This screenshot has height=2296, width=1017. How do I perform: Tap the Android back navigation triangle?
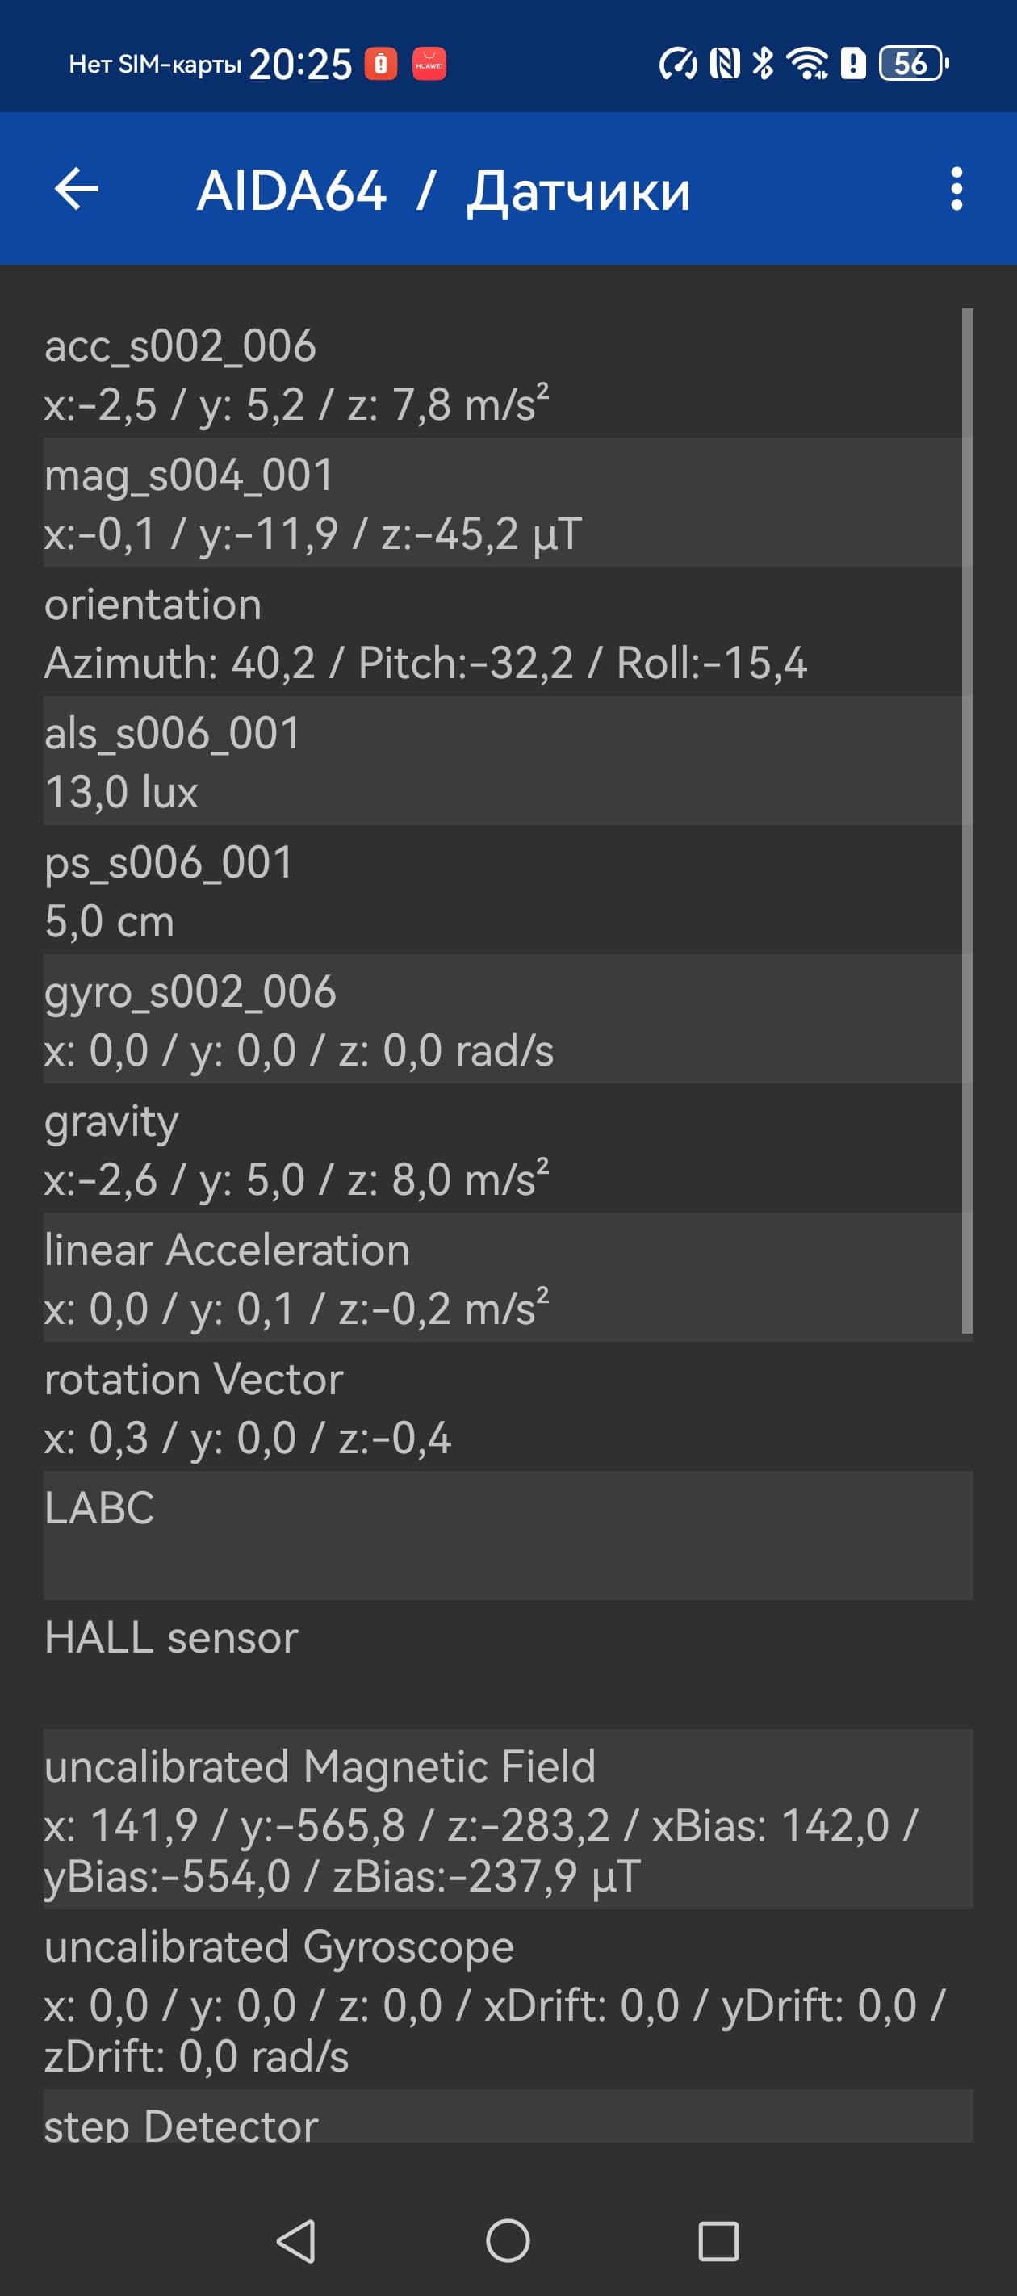pos(297,2241)
